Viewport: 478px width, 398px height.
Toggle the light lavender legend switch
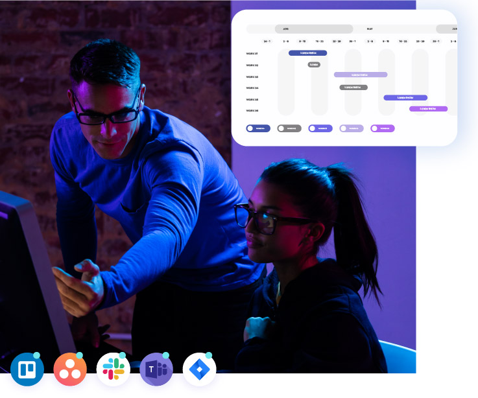click(352, 128)
